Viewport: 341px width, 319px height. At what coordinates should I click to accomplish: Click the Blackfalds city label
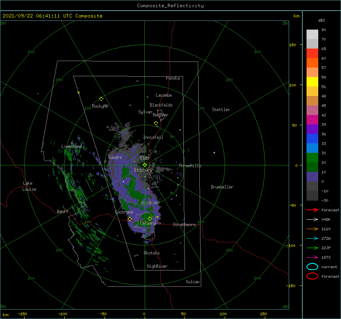pyautogui.click(x=161, y=105)
